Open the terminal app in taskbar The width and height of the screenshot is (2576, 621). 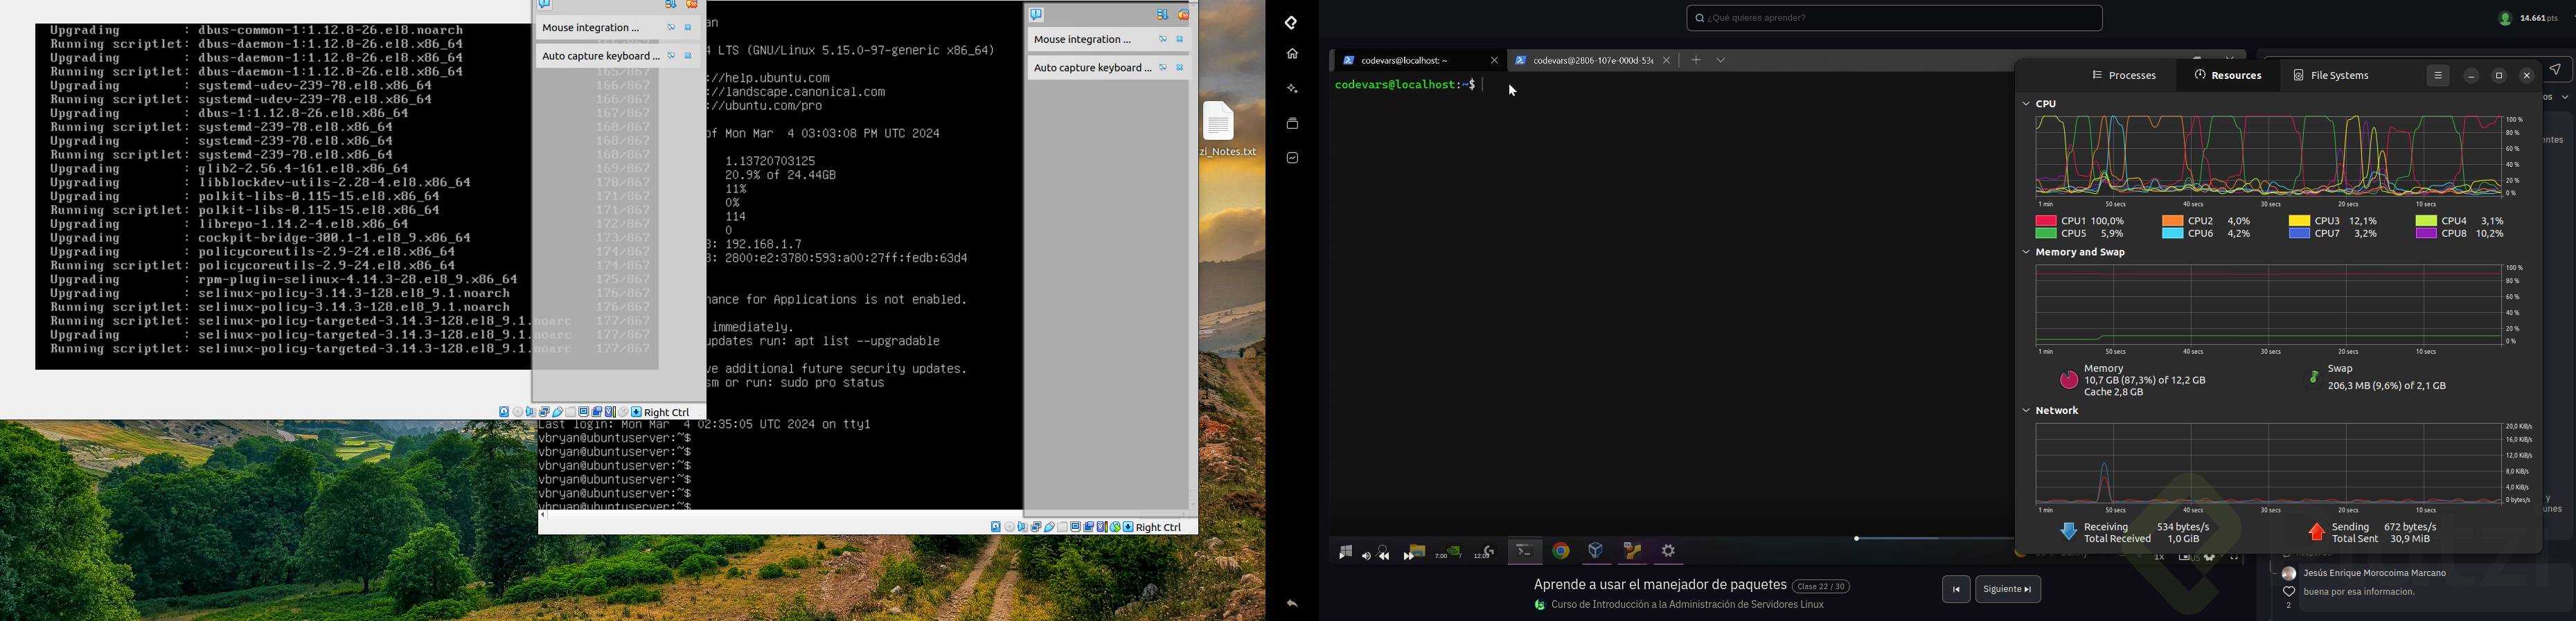[1524, 551]
